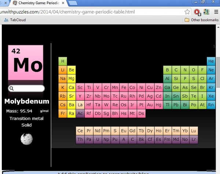
Task: Click inside the element search field
Action: [x=29, y=88]
